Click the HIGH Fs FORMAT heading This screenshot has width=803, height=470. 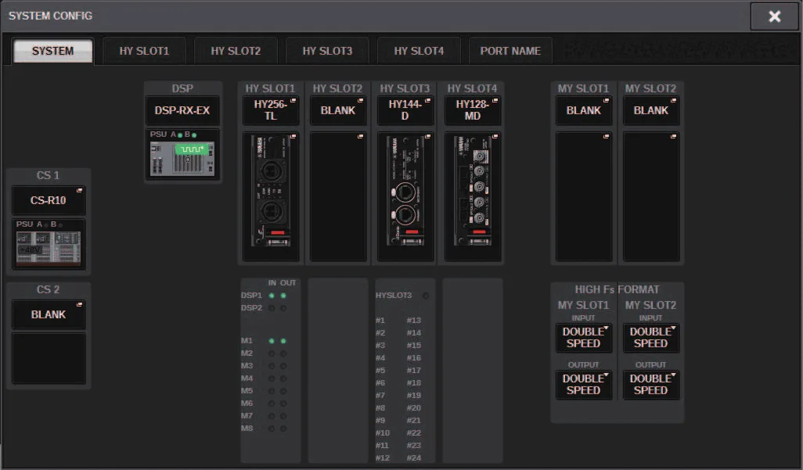[x=617, y=289]
